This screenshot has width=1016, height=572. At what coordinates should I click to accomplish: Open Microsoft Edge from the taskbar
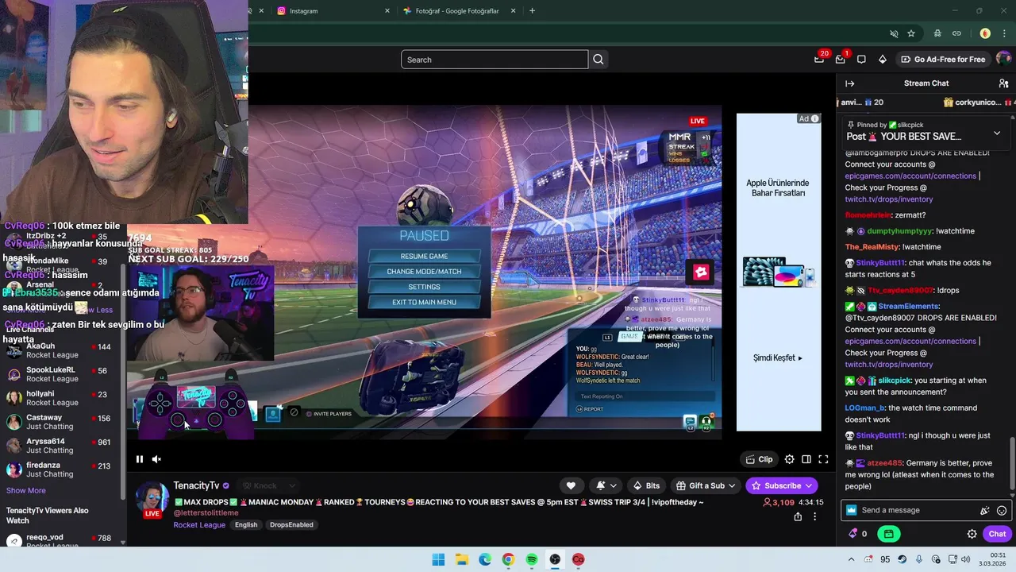[x=485, y=559]
